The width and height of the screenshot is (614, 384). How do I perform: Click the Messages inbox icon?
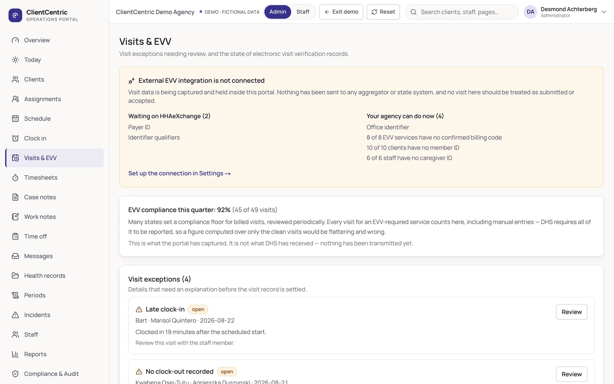15,256
